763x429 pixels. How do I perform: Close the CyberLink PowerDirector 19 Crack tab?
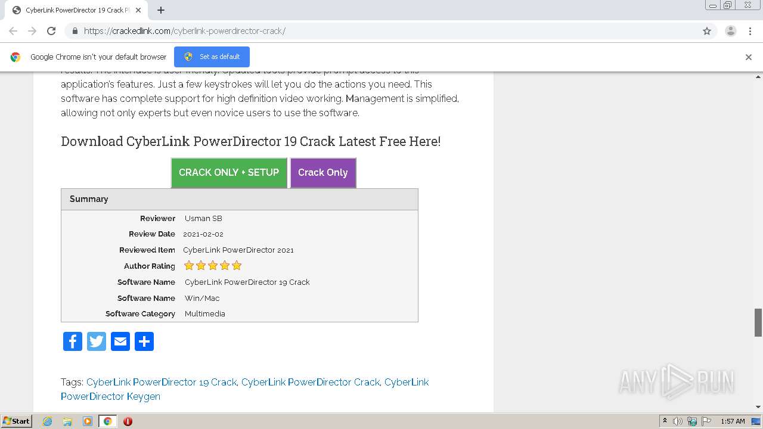click(x=138, y=10)
